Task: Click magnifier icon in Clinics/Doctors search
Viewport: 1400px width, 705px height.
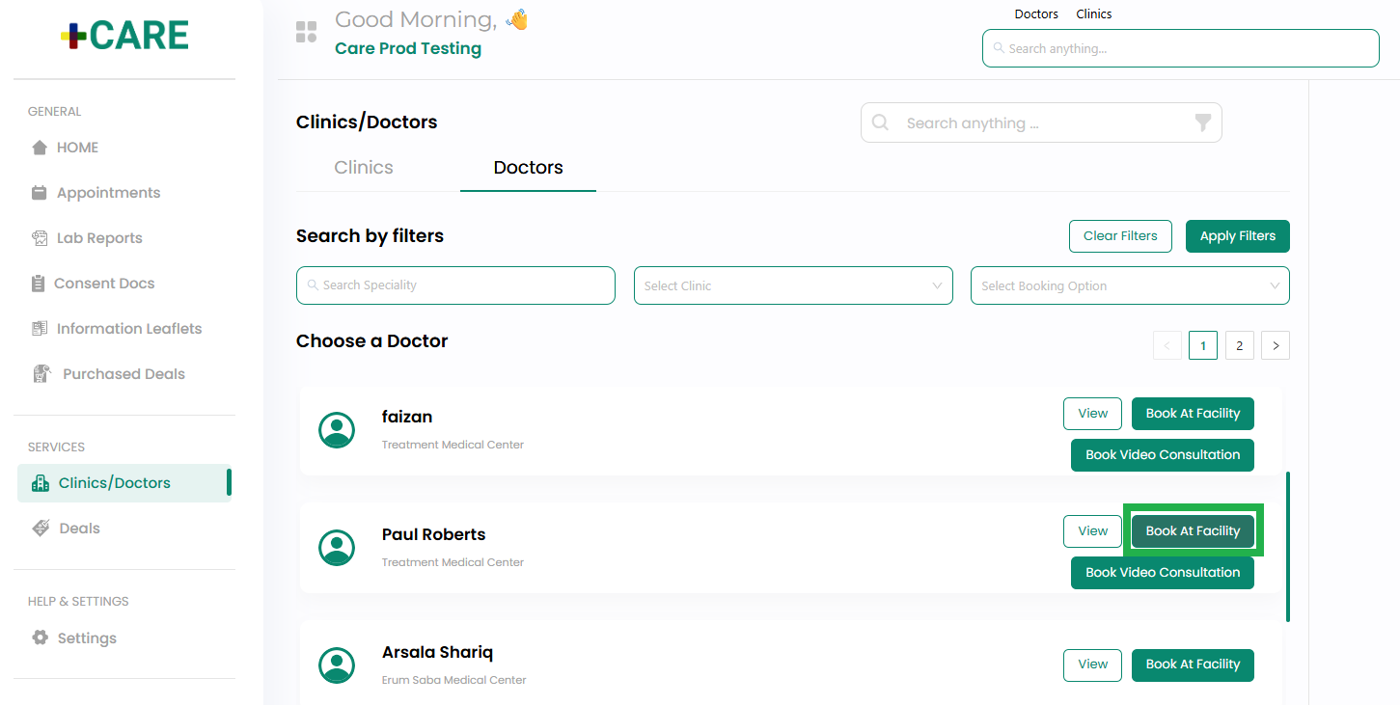Action: pyautogui.click(x=880, y=122)
